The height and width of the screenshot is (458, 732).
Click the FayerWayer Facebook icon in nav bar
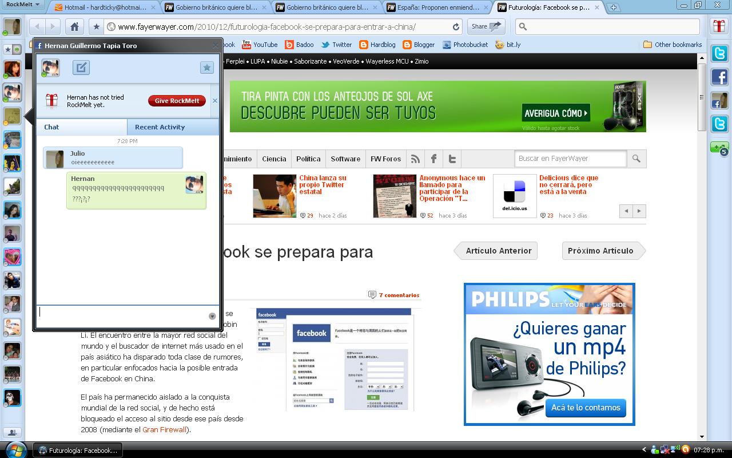(433, 159)
